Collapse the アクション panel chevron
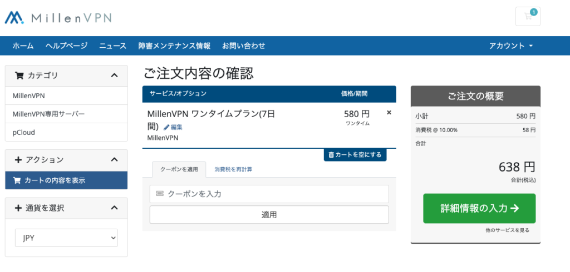Screen dimensions: 570x272 [x=114, y=160]
